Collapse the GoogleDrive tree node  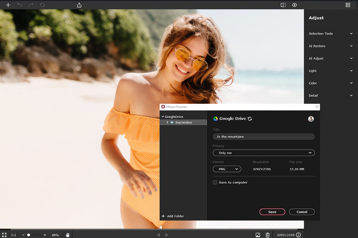[x=163, y=117]
